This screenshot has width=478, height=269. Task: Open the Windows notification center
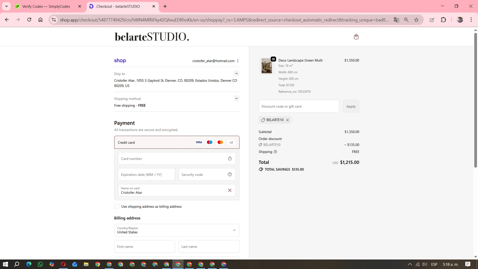(x=468, y=264)
